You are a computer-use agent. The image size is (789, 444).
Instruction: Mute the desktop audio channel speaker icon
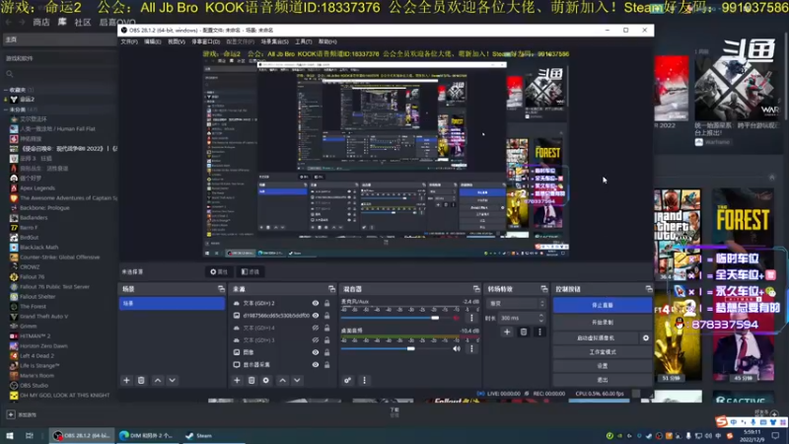click(457, 348)
